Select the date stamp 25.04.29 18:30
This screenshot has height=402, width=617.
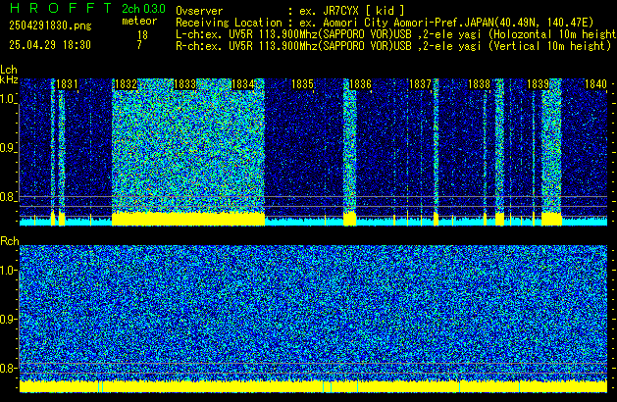point(50,45)
